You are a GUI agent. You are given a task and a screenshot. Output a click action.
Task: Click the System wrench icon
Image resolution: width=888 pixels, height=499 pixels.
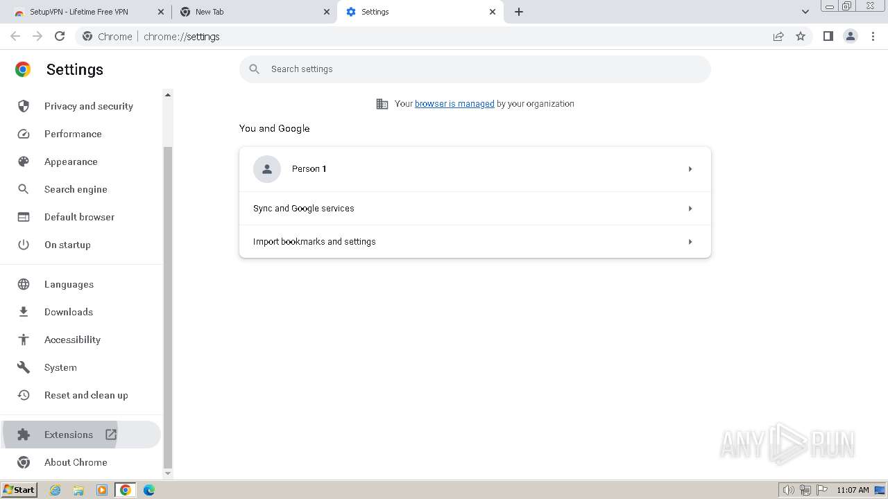[x=24, y=367]
